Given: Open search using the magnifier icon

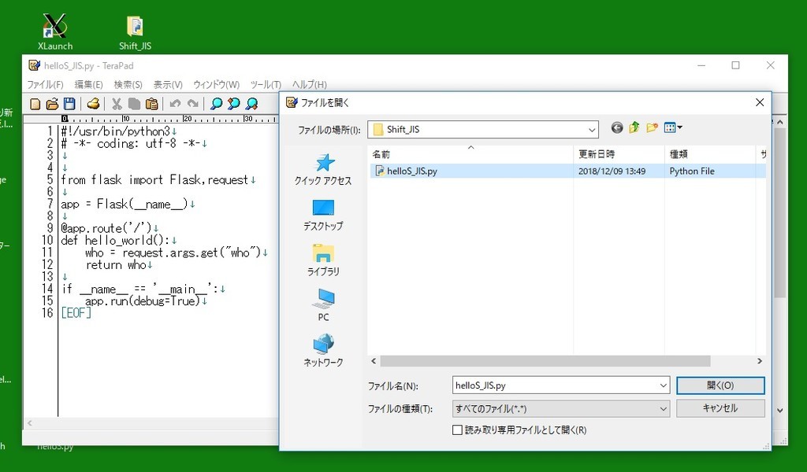Looking at the screenshot, I should (215, 103).
